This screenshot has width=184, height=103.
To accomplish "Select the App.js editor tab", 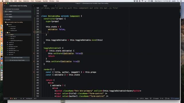I will click(x=45, y=6).
